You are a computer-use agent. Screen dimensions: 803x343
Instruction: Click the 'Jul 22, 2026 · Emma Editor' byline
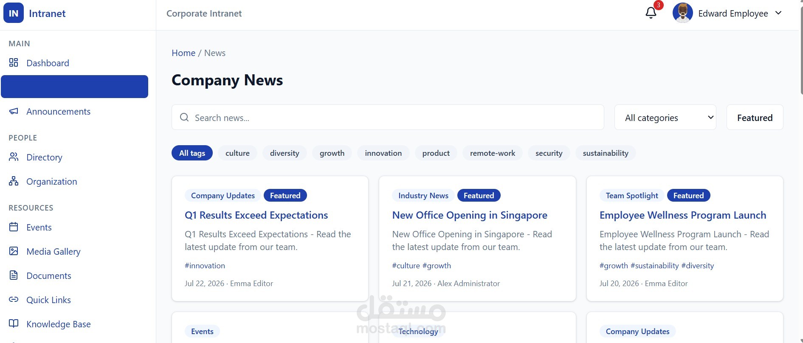point(229,284)
